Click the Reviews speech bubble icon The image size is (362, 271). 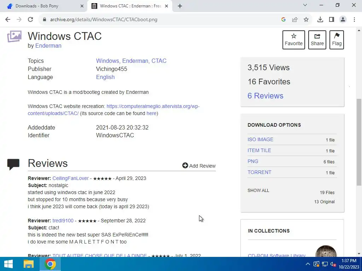13,164
